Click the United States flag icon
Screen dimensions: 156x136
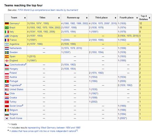tap(7, 89)
